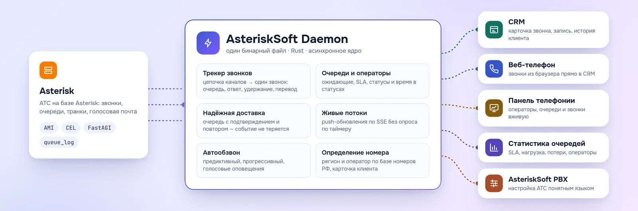Screen dimensions: 638x211
Task: Click the blue phone handset icon
Action: click(x=494, y=69)
